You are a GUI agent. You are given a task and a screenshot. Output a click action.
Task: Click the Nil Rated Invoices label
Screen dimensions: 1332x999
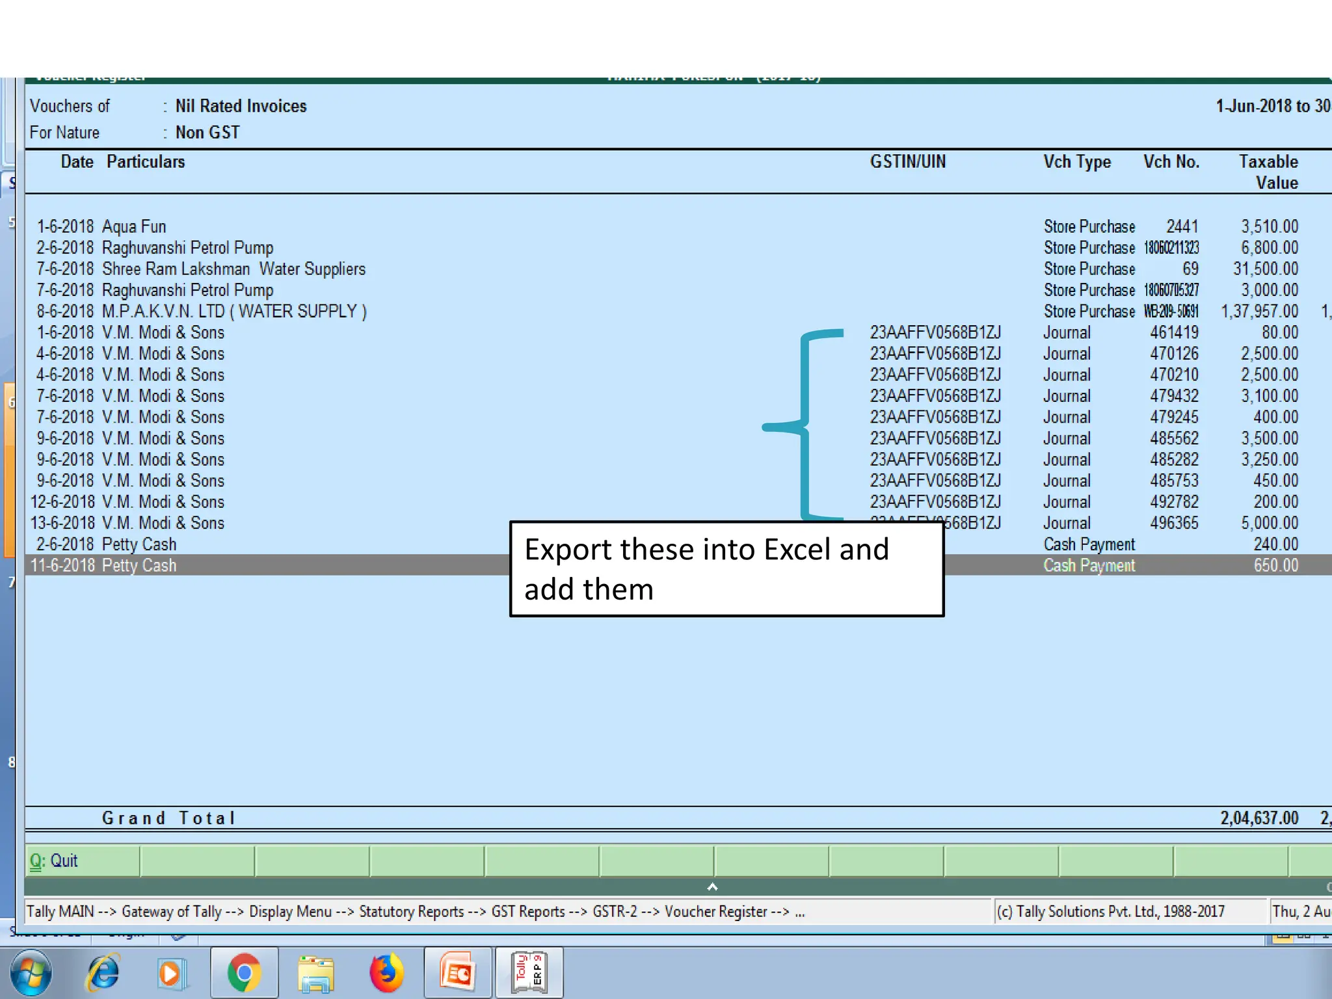241,106
